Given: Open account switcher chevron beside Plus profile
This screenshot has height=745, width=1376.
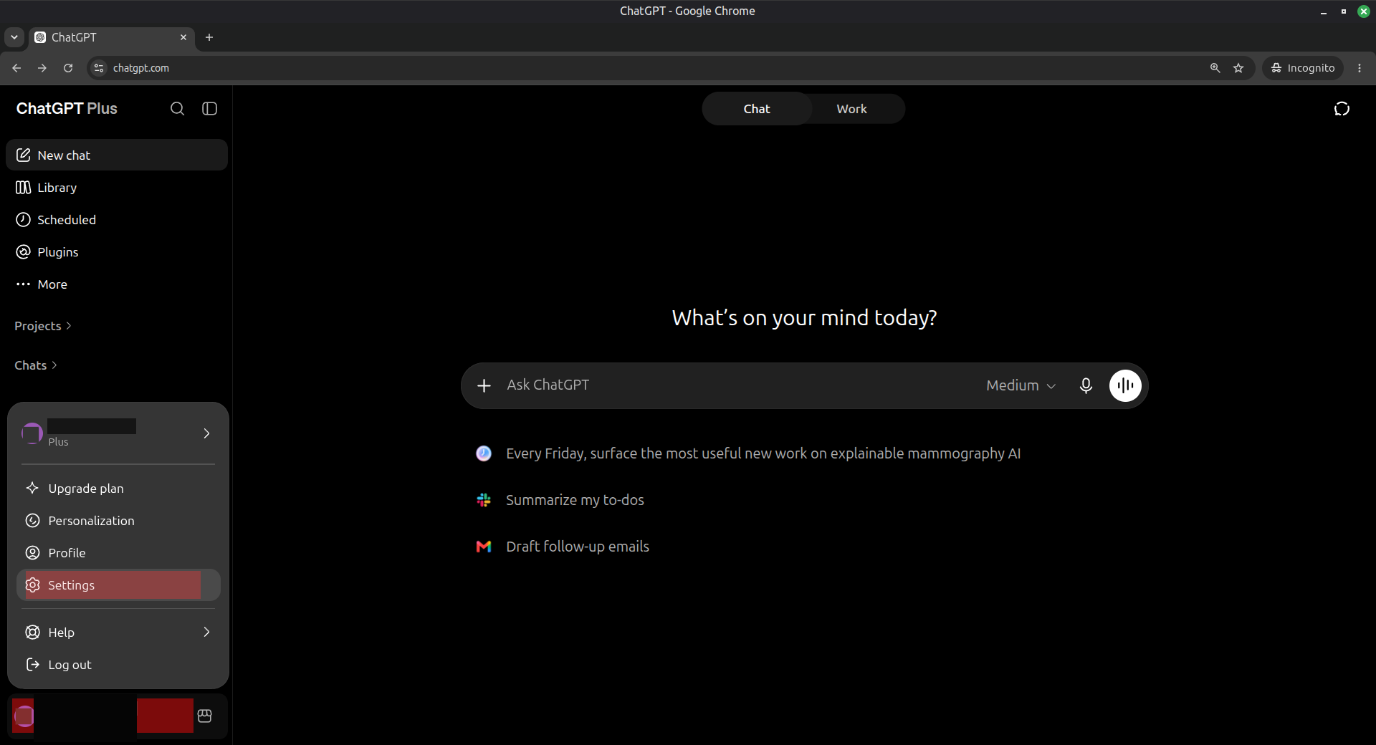Looking at the screenshot, I should pyautogui.click(x=206, y=433).
